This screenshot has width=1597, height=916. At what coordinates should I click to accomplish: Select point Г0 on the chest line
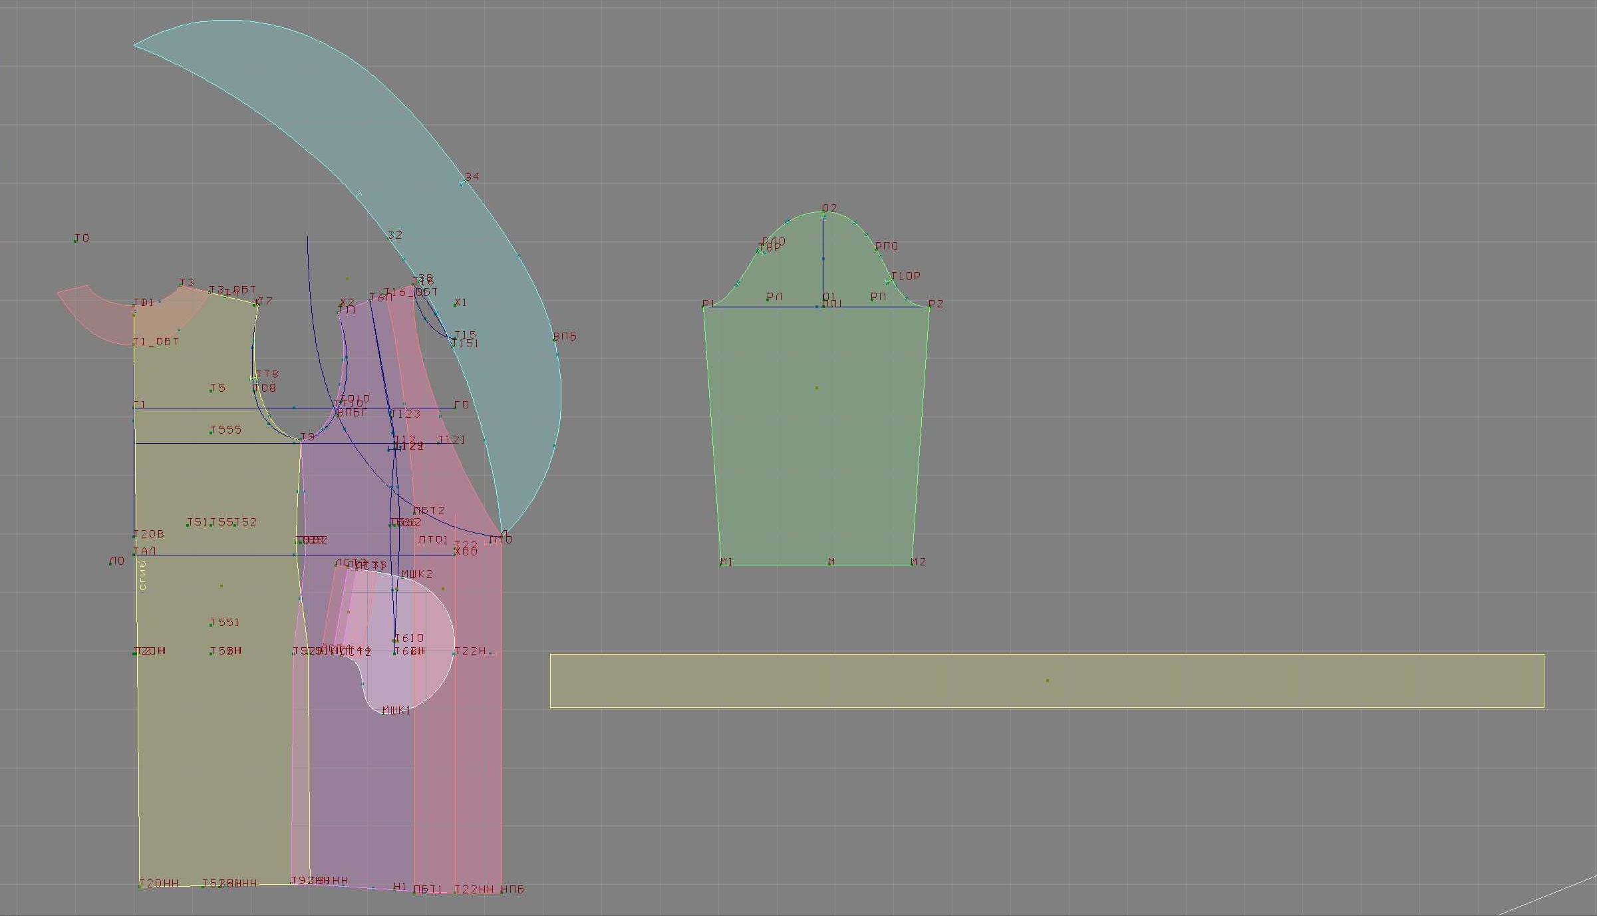click(x=455, y=407)
